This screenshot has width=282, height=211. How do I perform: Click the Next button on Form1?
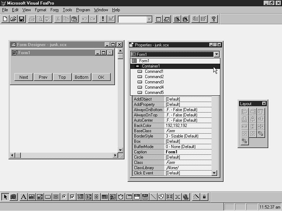tap(24, 77)
